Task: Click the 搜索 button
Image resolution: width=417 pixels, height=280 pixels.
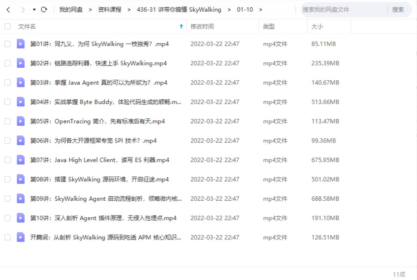Action: click(398, 10)
